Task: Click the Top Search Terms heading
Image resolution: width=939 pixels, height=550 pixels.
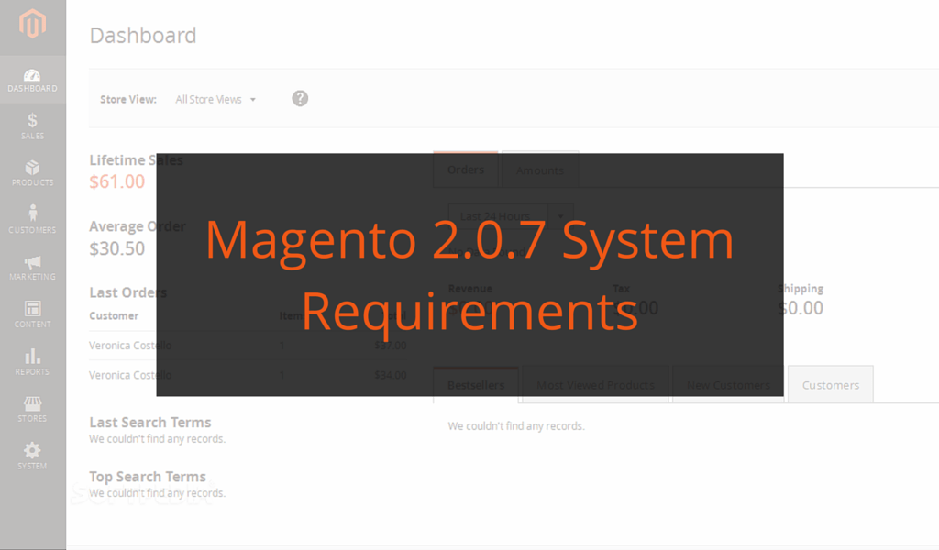Action: point(148,477)
